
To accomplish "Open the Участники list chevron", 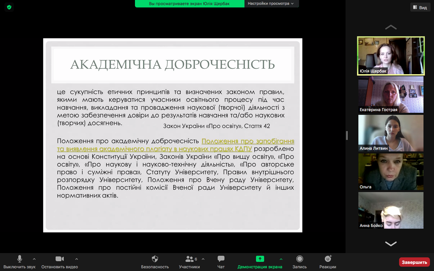I will [x=202, y=259].
